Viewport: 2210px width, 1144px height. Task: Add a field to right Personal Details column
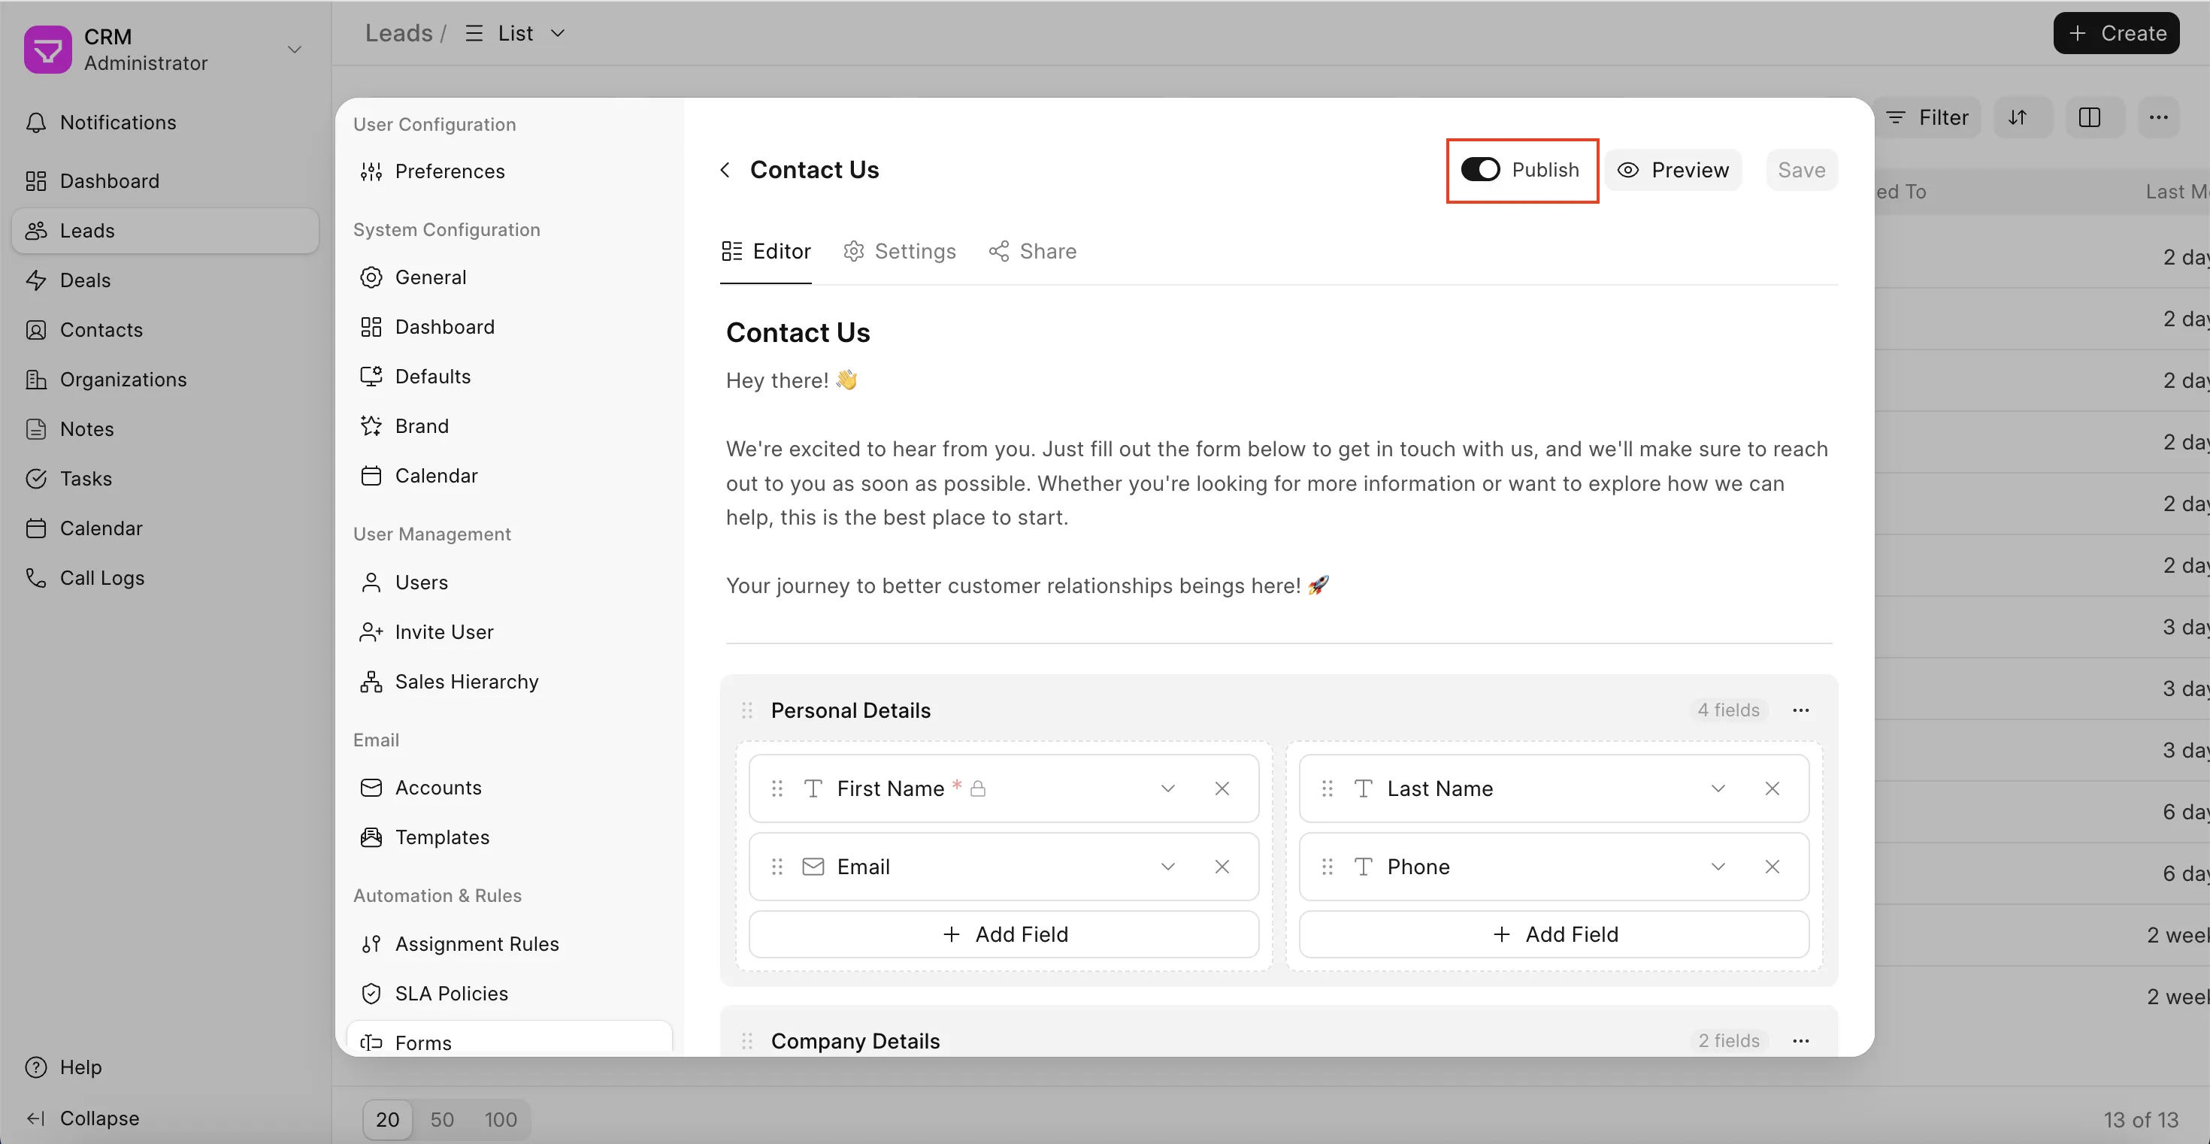coord(1554,934)
